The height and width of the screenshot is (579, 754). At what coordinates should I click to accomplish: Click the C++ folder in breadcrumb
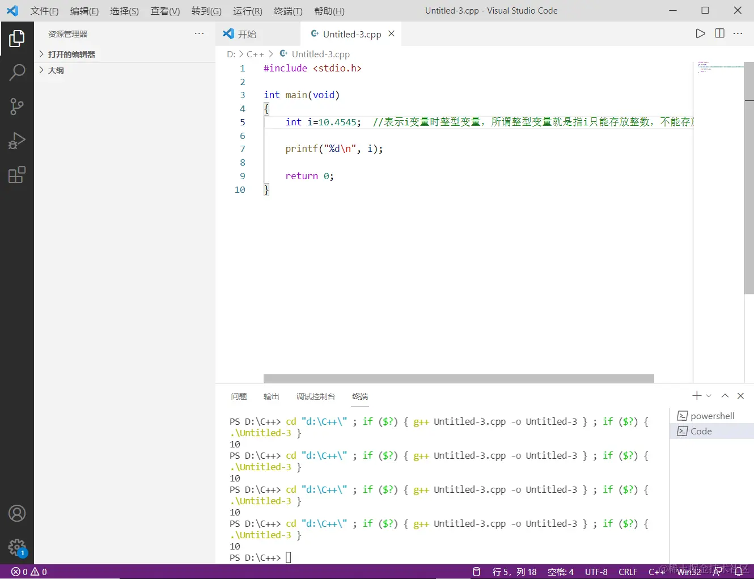(255, 54)
